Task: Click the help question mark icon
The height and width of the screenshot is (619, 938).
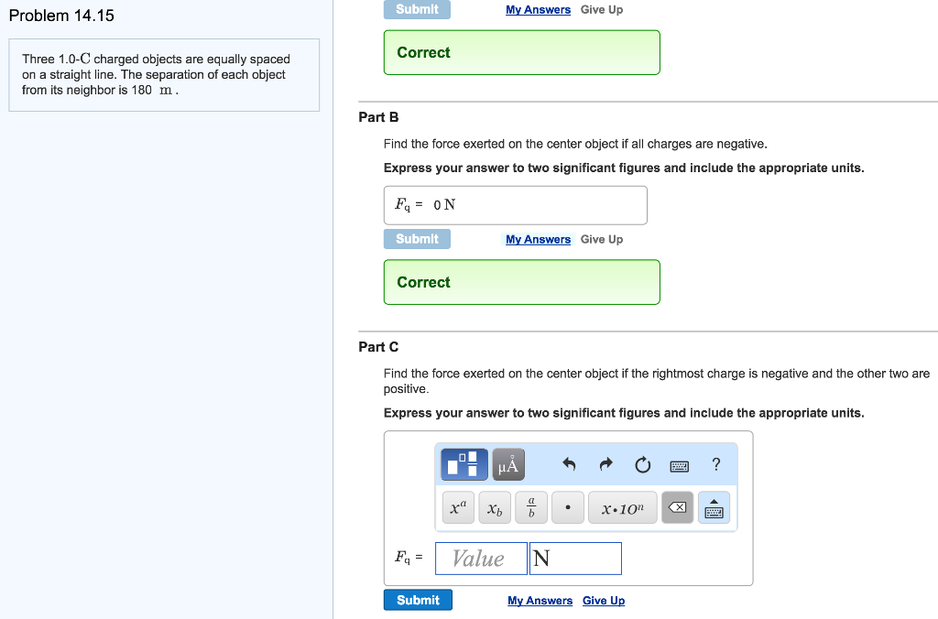Action: (715, 465)
